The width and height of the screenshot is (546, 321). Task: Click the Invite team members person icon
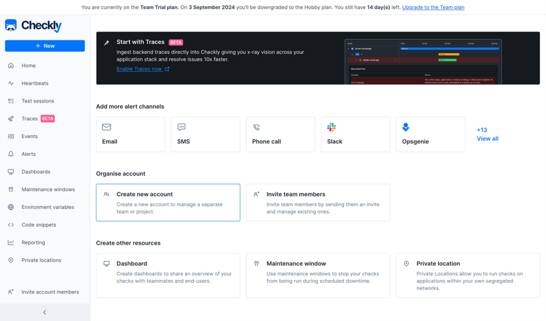pos(257,194)
